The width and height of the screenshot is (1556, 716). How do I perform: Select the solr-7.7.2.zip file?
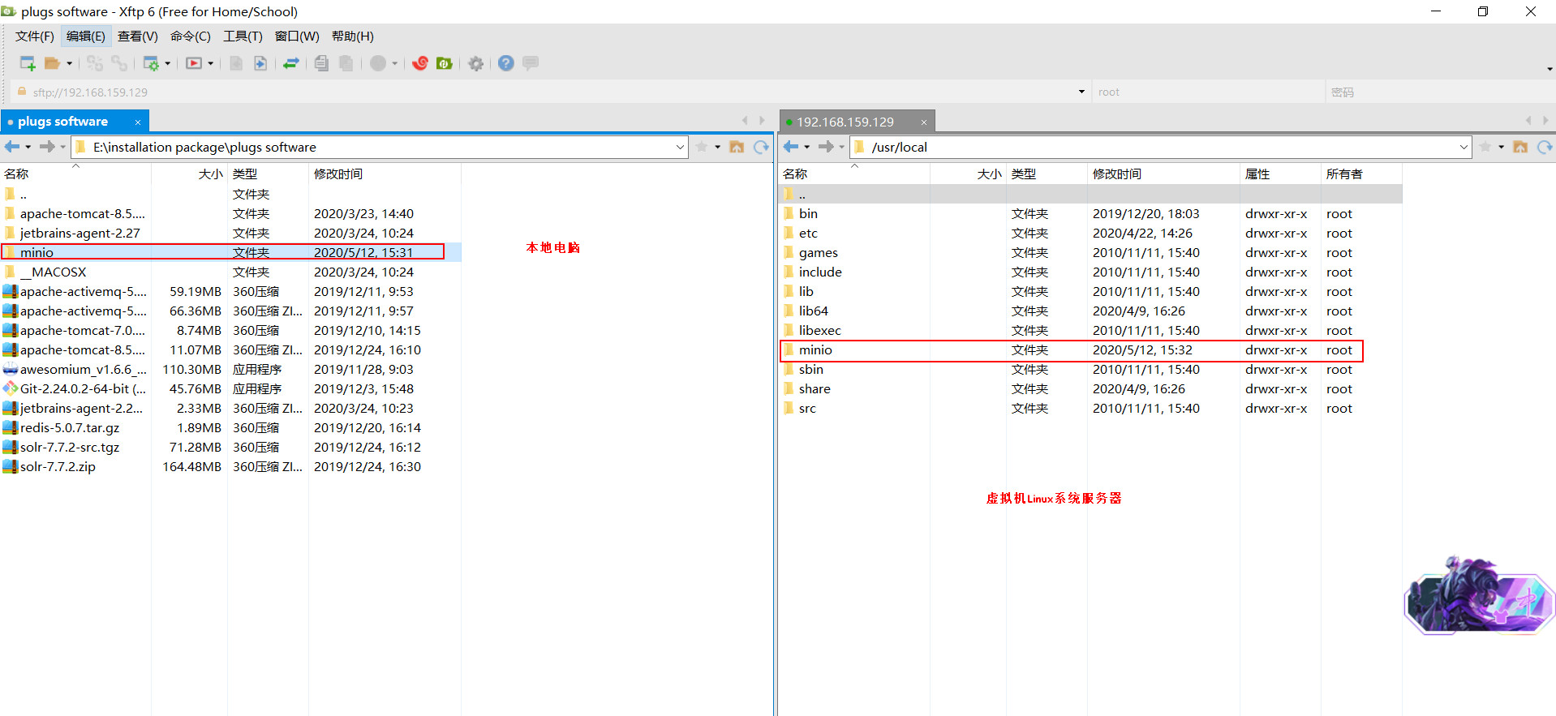(x=230, y=466)
